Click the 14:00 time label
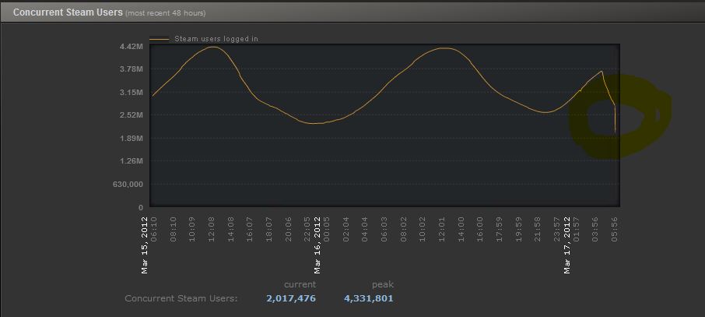 (x=461, y=230)
